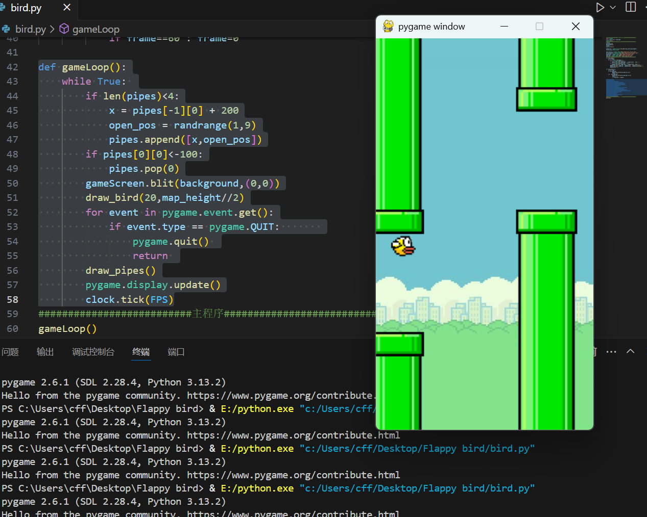Image resolution: width=647 pixels, height=517 pixels.
Task: Click the 'draw_bird(20,map_height//2)' line
Action: tap(165, 197)
